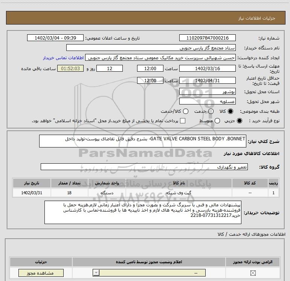
Task: Click the response deadline date 1402/03/16
Action: click(207, 68)
